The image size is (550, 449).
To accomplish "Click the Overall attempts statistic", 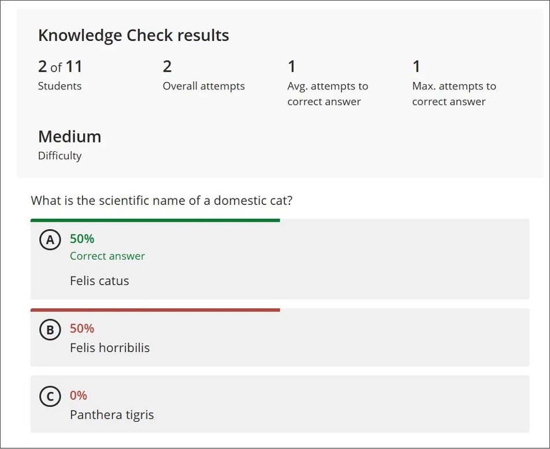I will point(203,75).
